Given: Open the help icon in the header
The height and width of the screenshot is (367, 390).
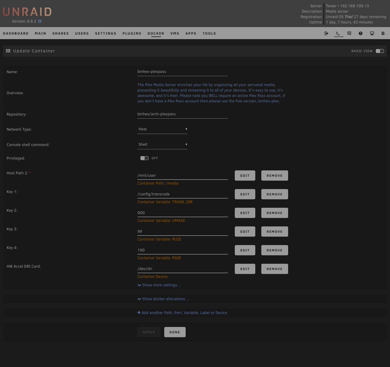Looking at the screenshot, I should 360,33.
